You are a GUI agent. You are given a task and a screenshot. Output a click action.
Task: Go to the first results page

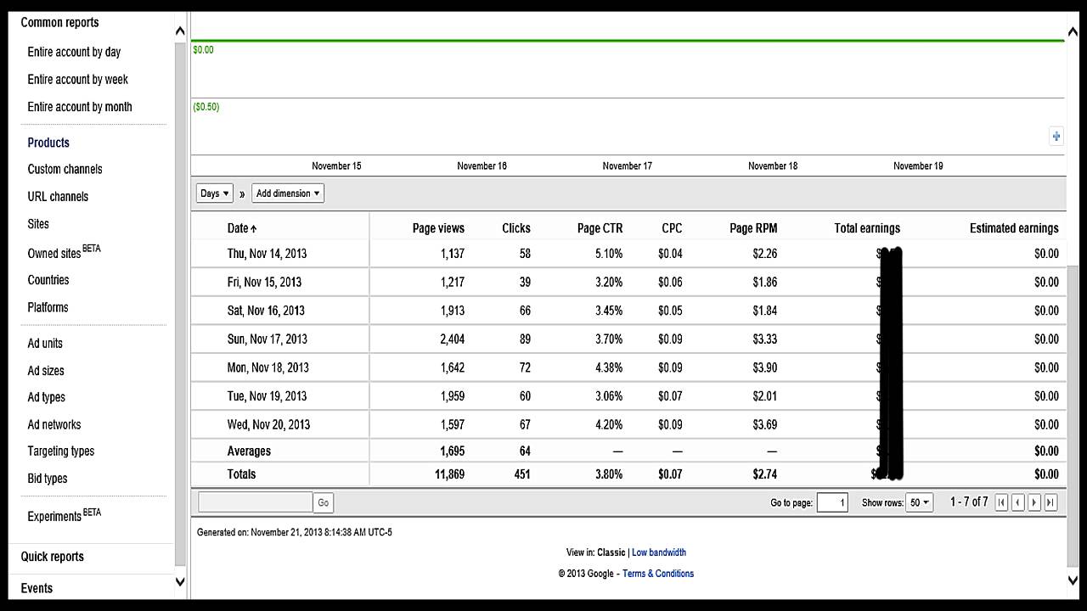(1001, 502)
